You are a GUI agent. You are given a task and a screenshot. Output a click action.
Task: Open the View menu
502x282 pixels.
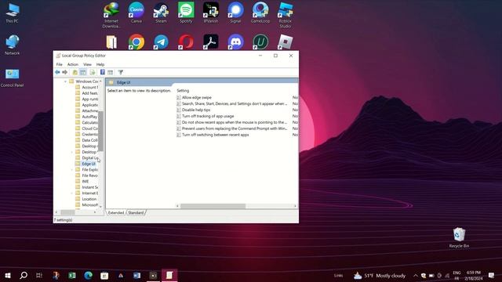(87, 64)
